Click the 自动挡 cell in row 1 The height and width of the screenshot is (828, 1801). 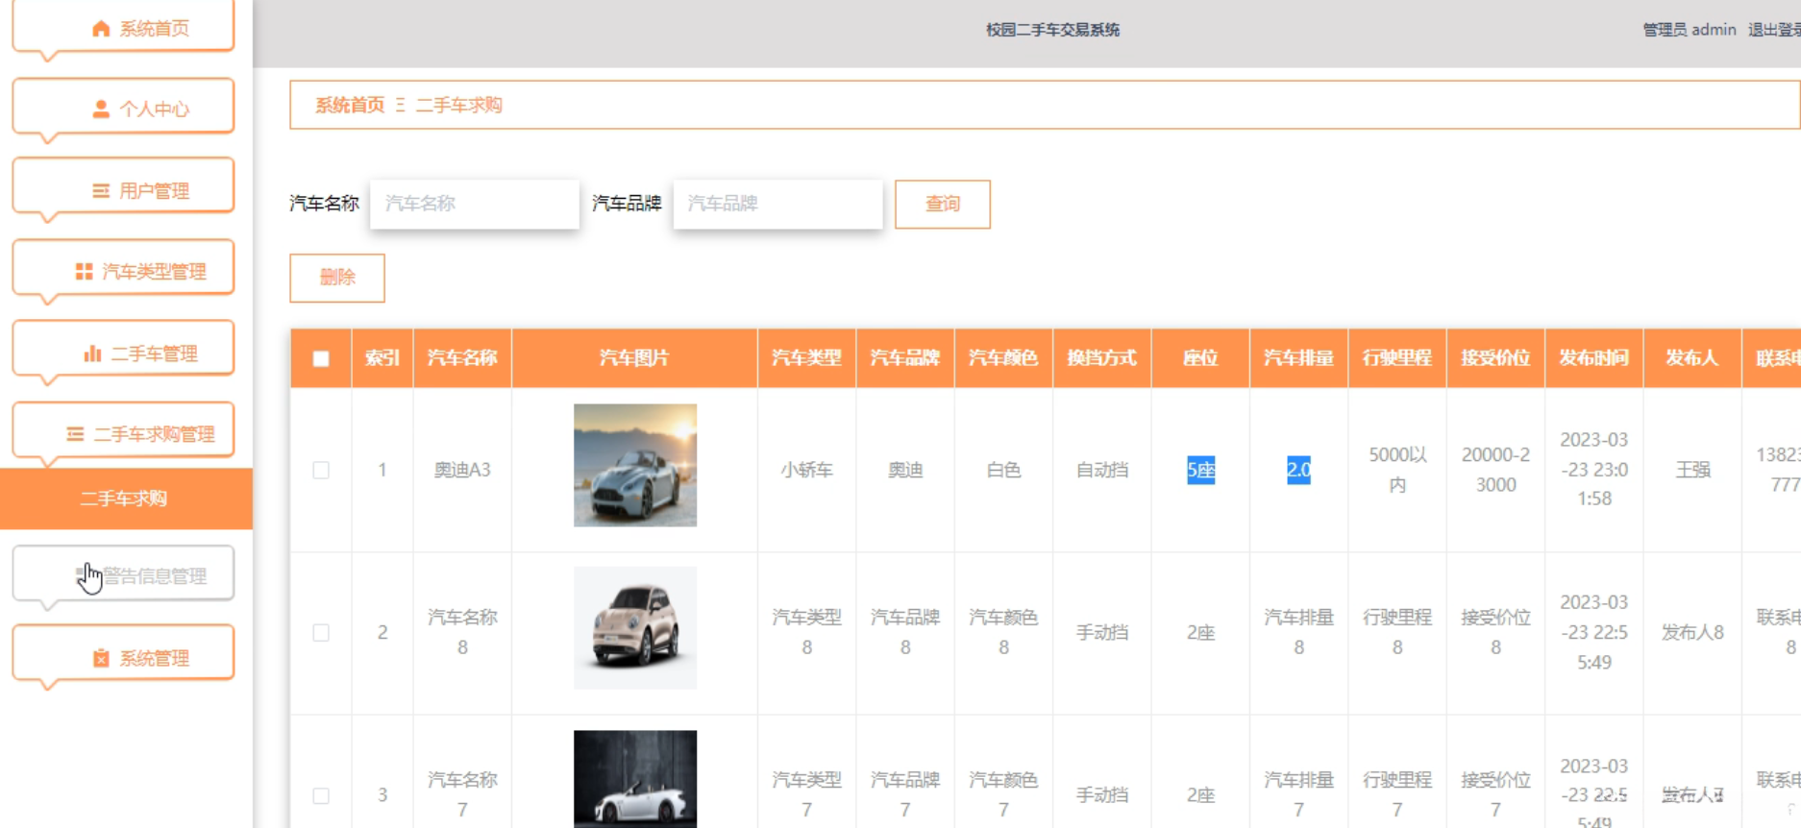point(1102,470)
